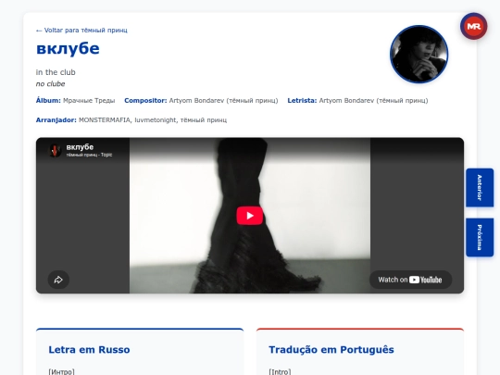Click the video share arrow icon
Viewport: 500px width, 375px height.
click(58, 280)
